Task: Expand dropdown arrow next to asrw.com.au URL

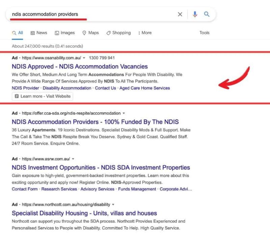Action: click(73, 159)
